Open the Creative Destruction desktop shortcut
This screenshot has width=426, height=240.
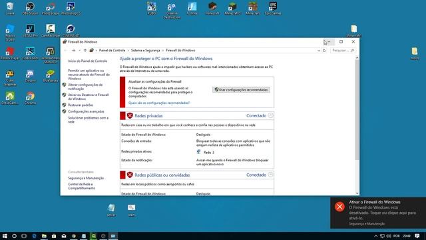pos(172,10)
